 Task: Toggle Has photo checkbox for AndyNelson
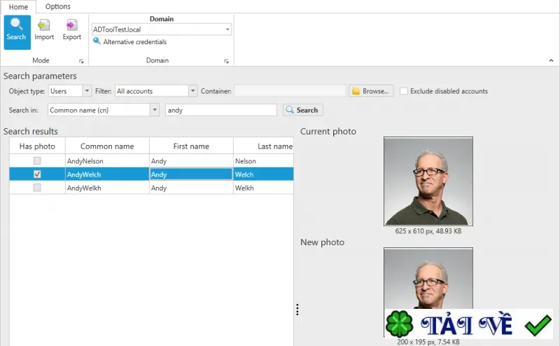[37, 161]
